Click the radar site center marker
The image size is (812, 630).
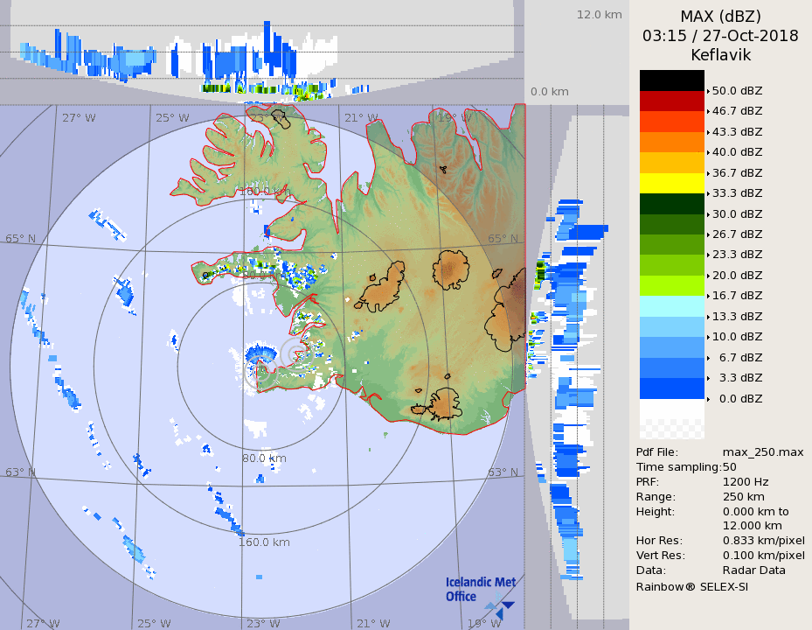[x=260, y=367]
